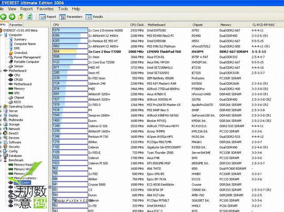The width and height of the screenshot is (284, 212).
Task: Expand the Security branch
Action: point(1,147)
